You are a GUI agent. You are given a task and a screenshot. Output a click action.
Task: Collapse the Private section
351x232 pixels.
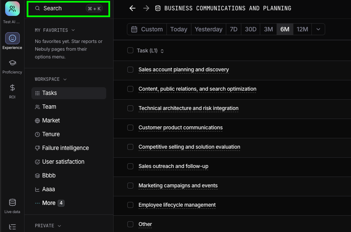point(59,226)
